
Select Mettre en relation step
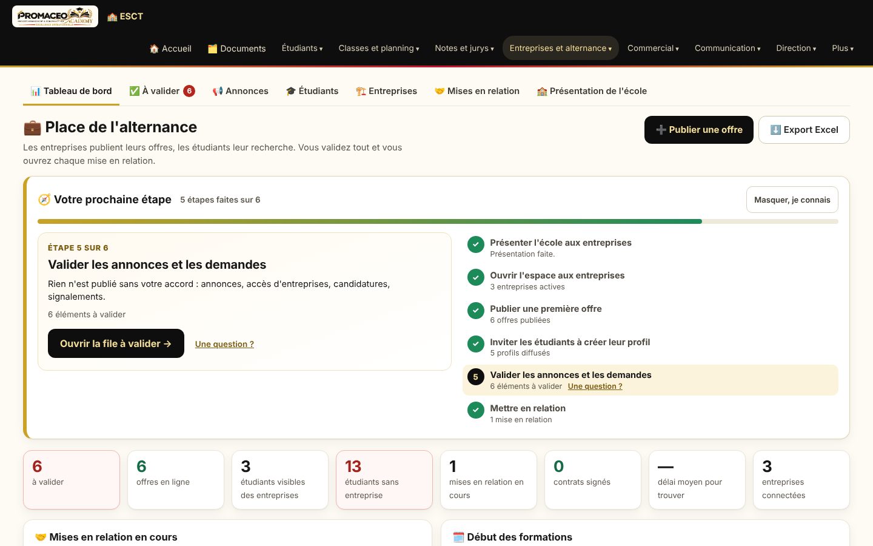tap(651, 413)
